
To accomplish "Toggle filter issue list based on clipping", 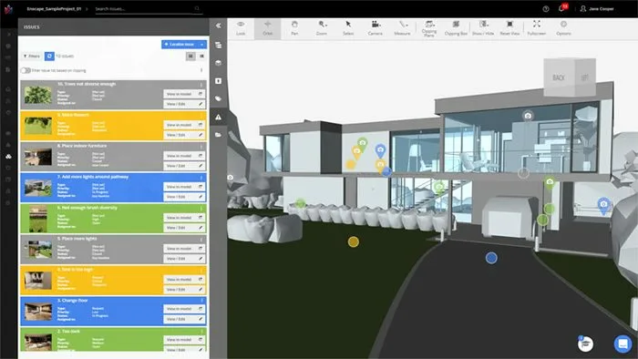I will (26, 70).
